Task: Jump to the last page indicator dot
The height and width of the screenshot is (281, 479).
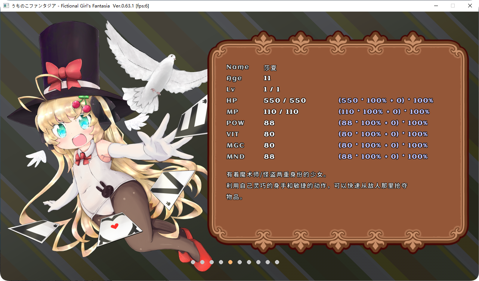Action: pyautogui.click(x=277, y=262)
